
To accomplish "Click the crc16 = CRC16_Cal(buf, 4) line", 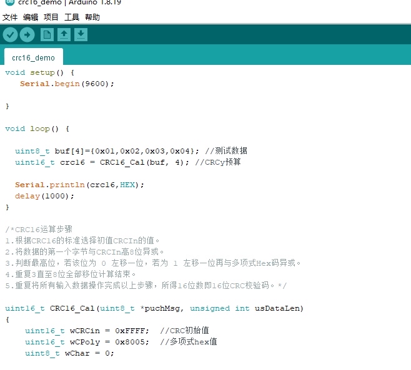I will [x=102, y=162].
